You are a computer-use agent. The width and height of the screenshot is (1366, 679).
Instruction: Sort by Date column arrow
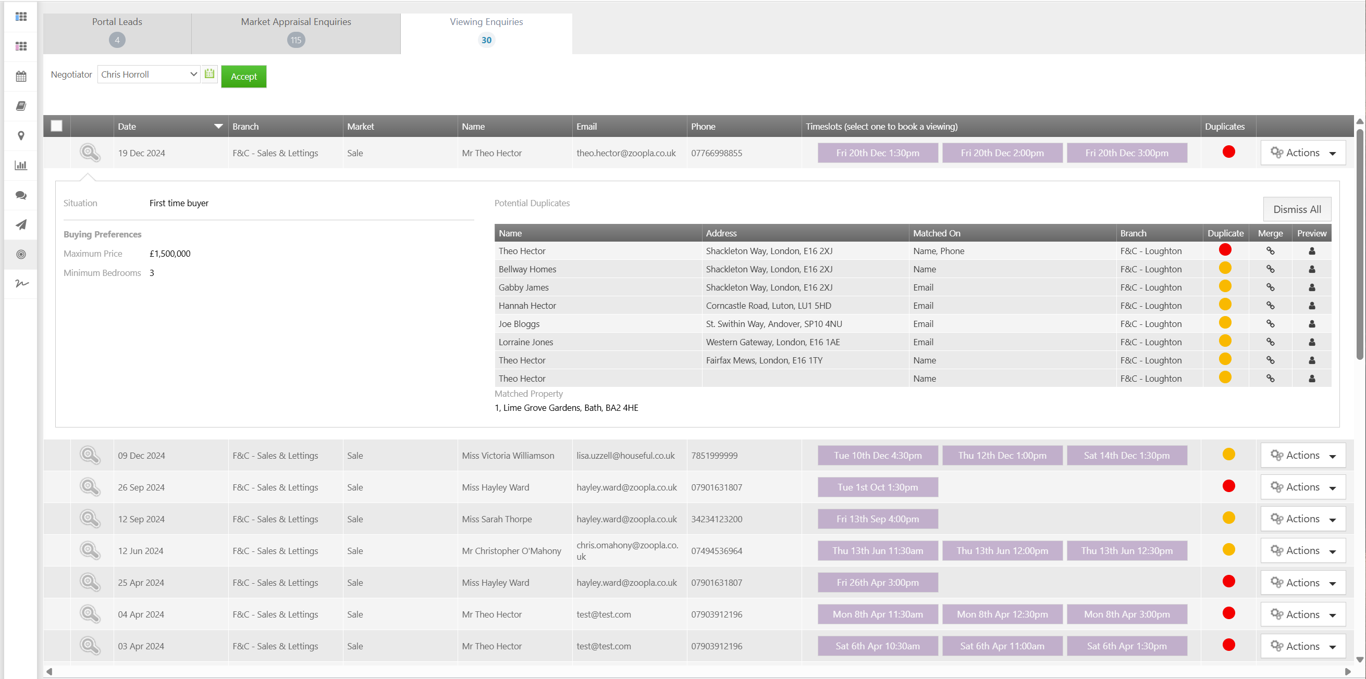pos(218,126)
